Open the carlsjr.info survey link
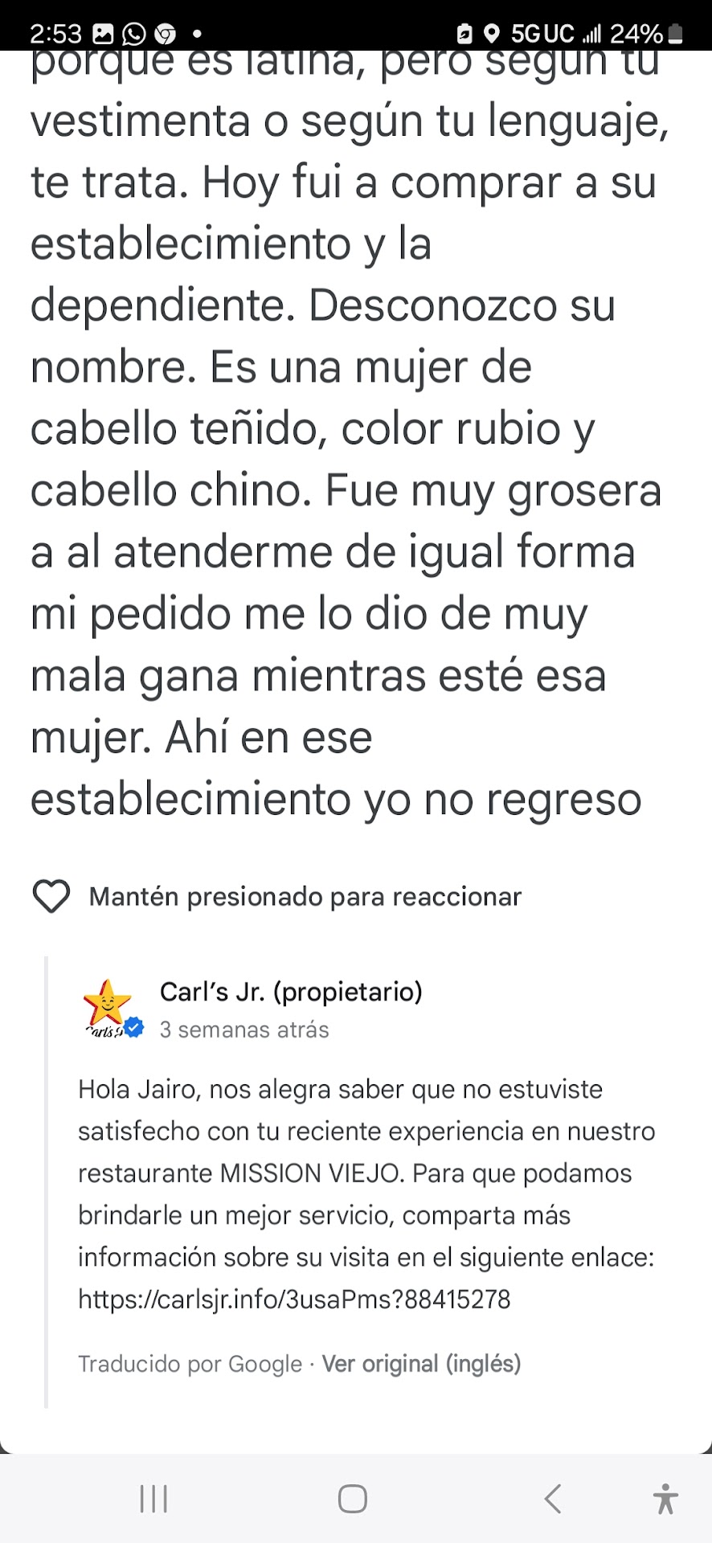Image resolution: width=712 pixels, height=1543 pixels. coord(294,1299)
